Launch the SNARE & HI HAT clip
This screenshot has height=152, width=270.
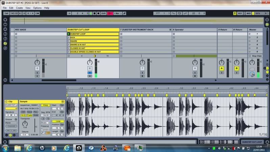[69, 45]
